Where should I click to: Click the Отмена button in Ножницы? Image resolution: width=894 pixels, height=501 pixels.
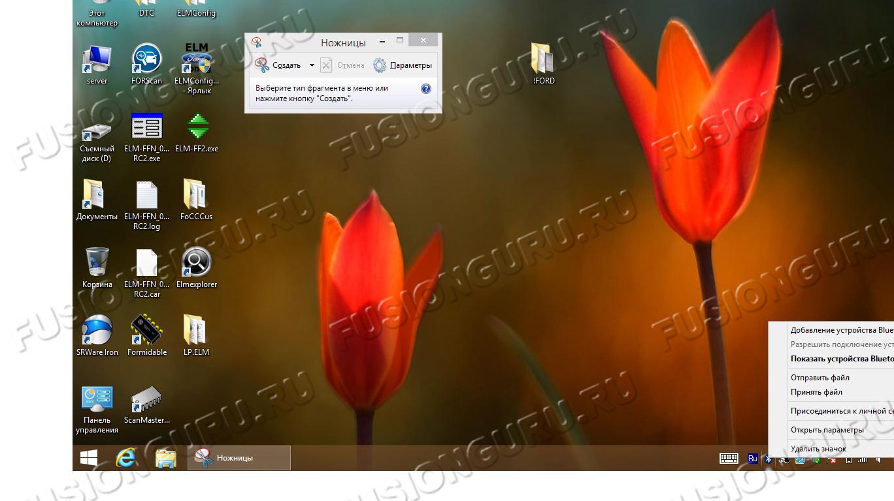[343, 65]
